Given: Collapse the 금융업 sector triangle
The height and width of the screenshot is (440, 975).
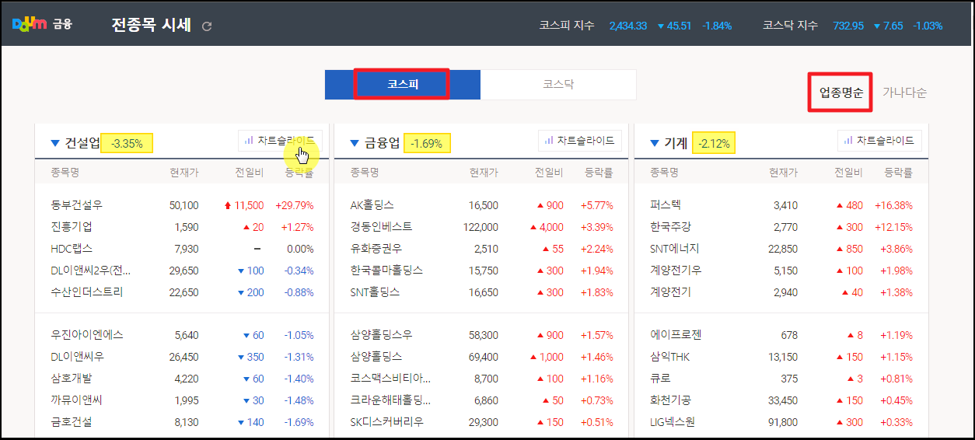Looking at the screenshot, I should [354, 143].
